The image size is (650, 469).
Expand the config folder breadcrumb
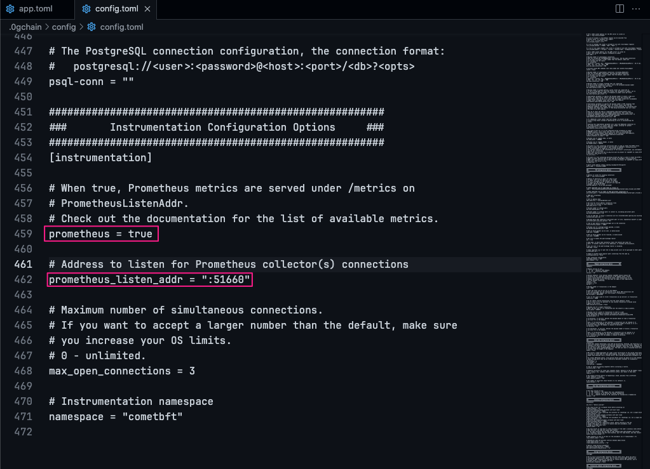[x=64, y=27]
